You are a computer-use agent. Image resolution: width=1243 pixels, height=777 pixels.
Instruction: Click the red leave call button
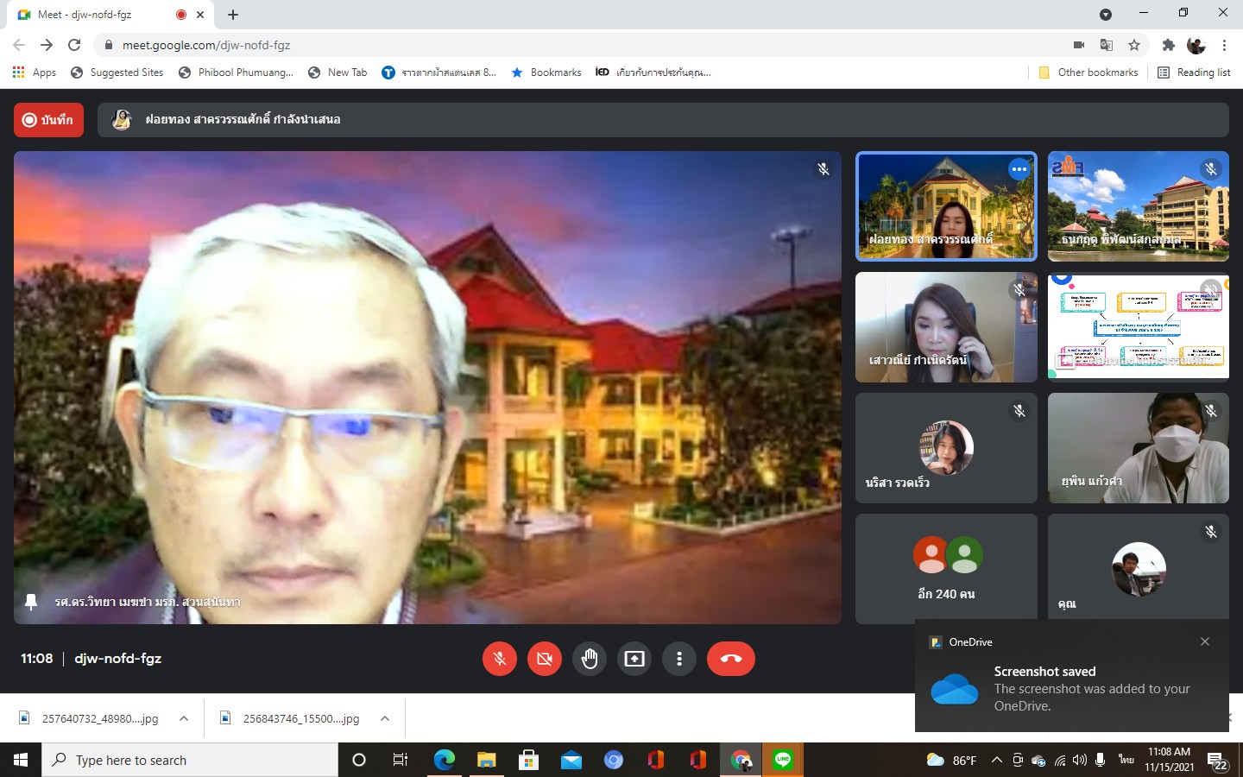[730, 659]
